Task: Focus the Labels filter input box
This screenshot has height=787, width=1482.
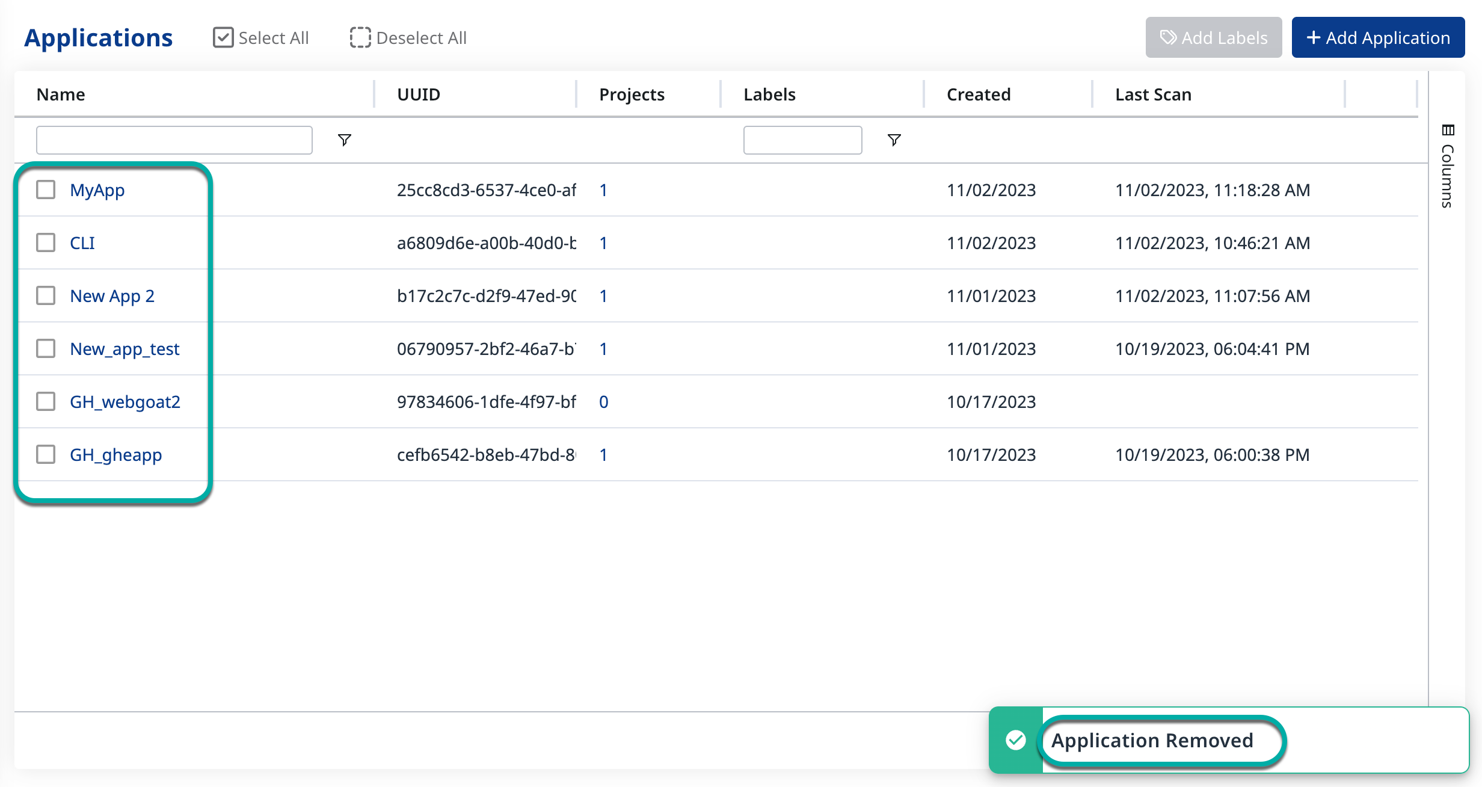Action: (x=802, y=140)
